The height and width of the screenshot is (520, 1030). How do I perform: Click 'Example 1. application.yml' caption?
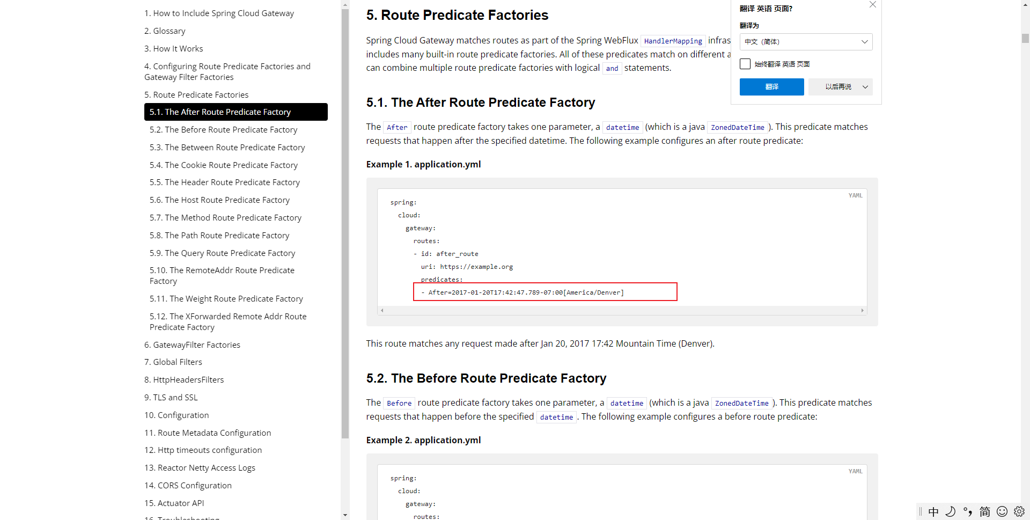click(x=423, y=164)
